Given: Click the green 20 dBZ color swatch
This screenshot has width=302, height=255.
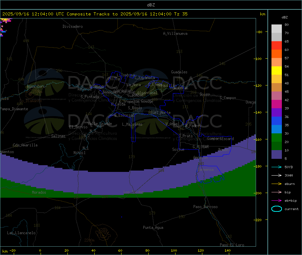Looking at the screenshot, I should pos(276,137).
